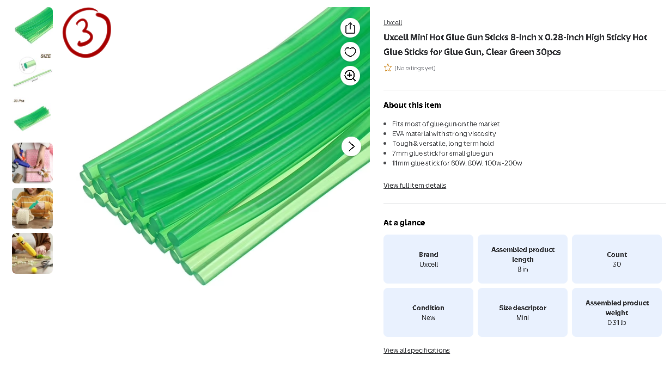670x369 pixels.
Task: Click the star rating icon
Action: pyautogui.click(x=388, y=68)
